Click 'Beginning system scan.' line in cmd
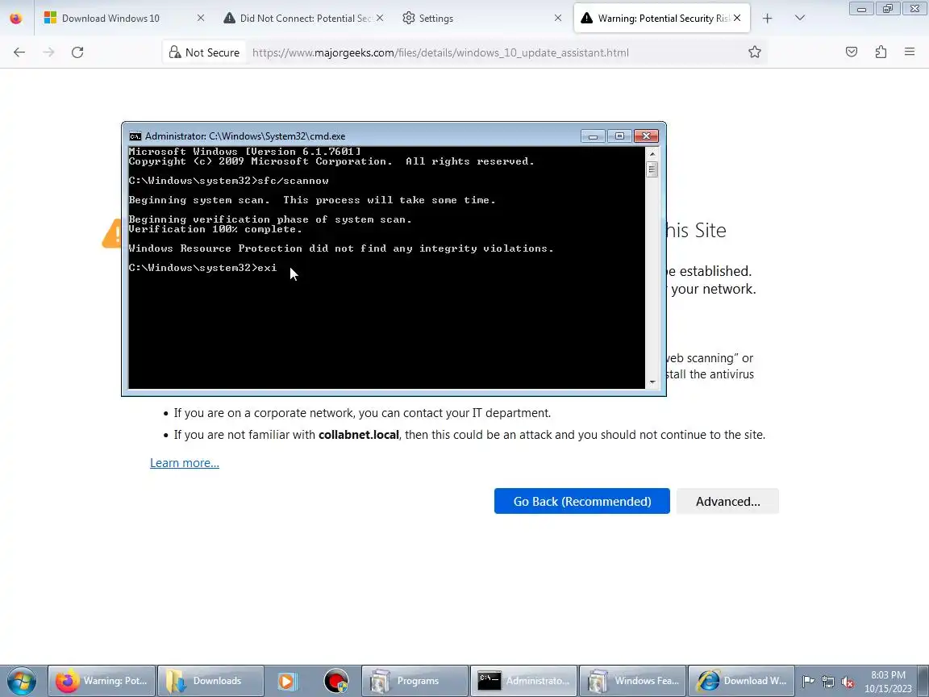Image resolution: width=929 pixels, height=697 pixels. (312, 200)
